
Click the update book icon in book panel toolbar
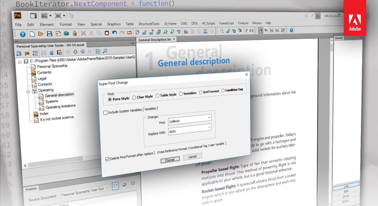pos(59,53)
